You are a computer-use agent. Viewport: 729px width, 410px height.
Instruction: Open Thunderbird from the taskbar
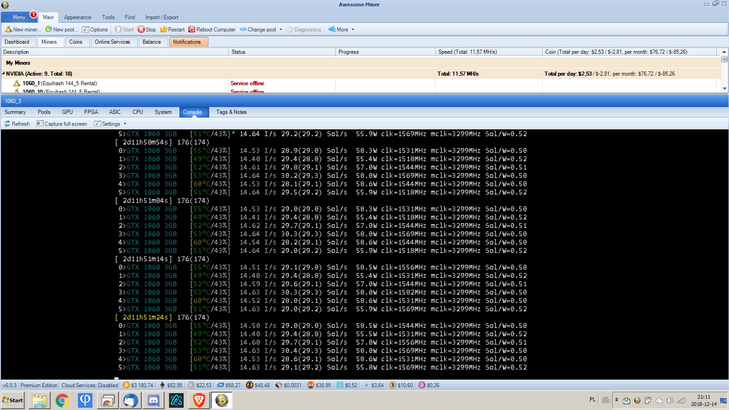coord(131,400)
